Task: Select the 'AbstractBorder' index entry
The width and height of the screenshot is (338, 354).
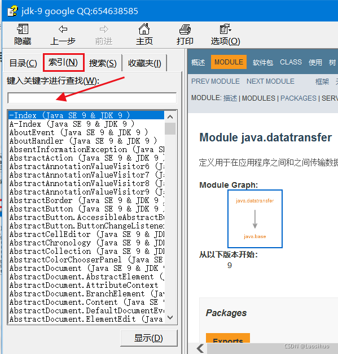Action: 86,200
